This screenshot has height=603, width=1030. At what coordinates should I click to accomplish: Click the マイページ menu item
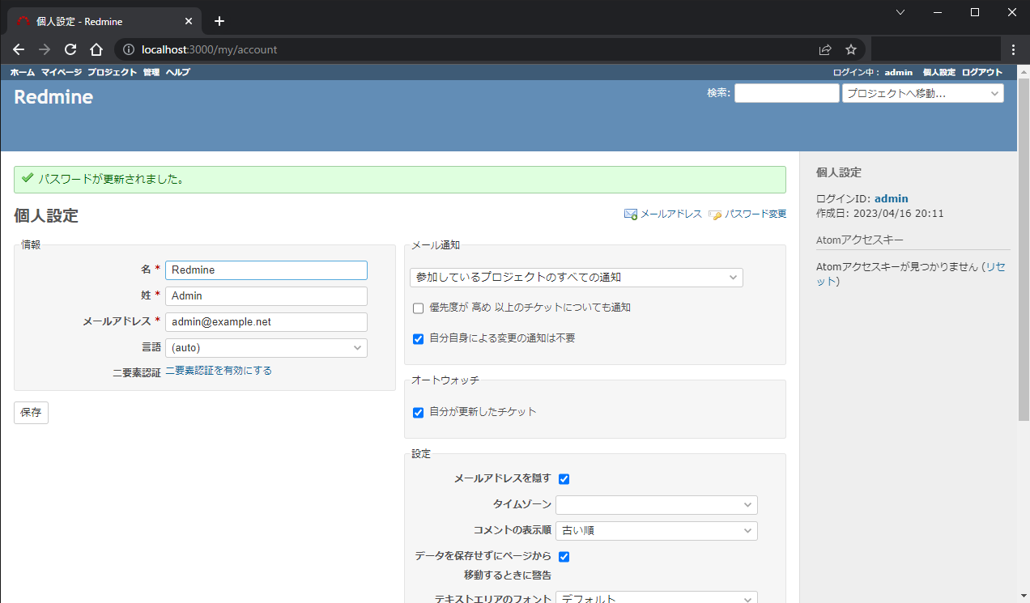point(61,72)
